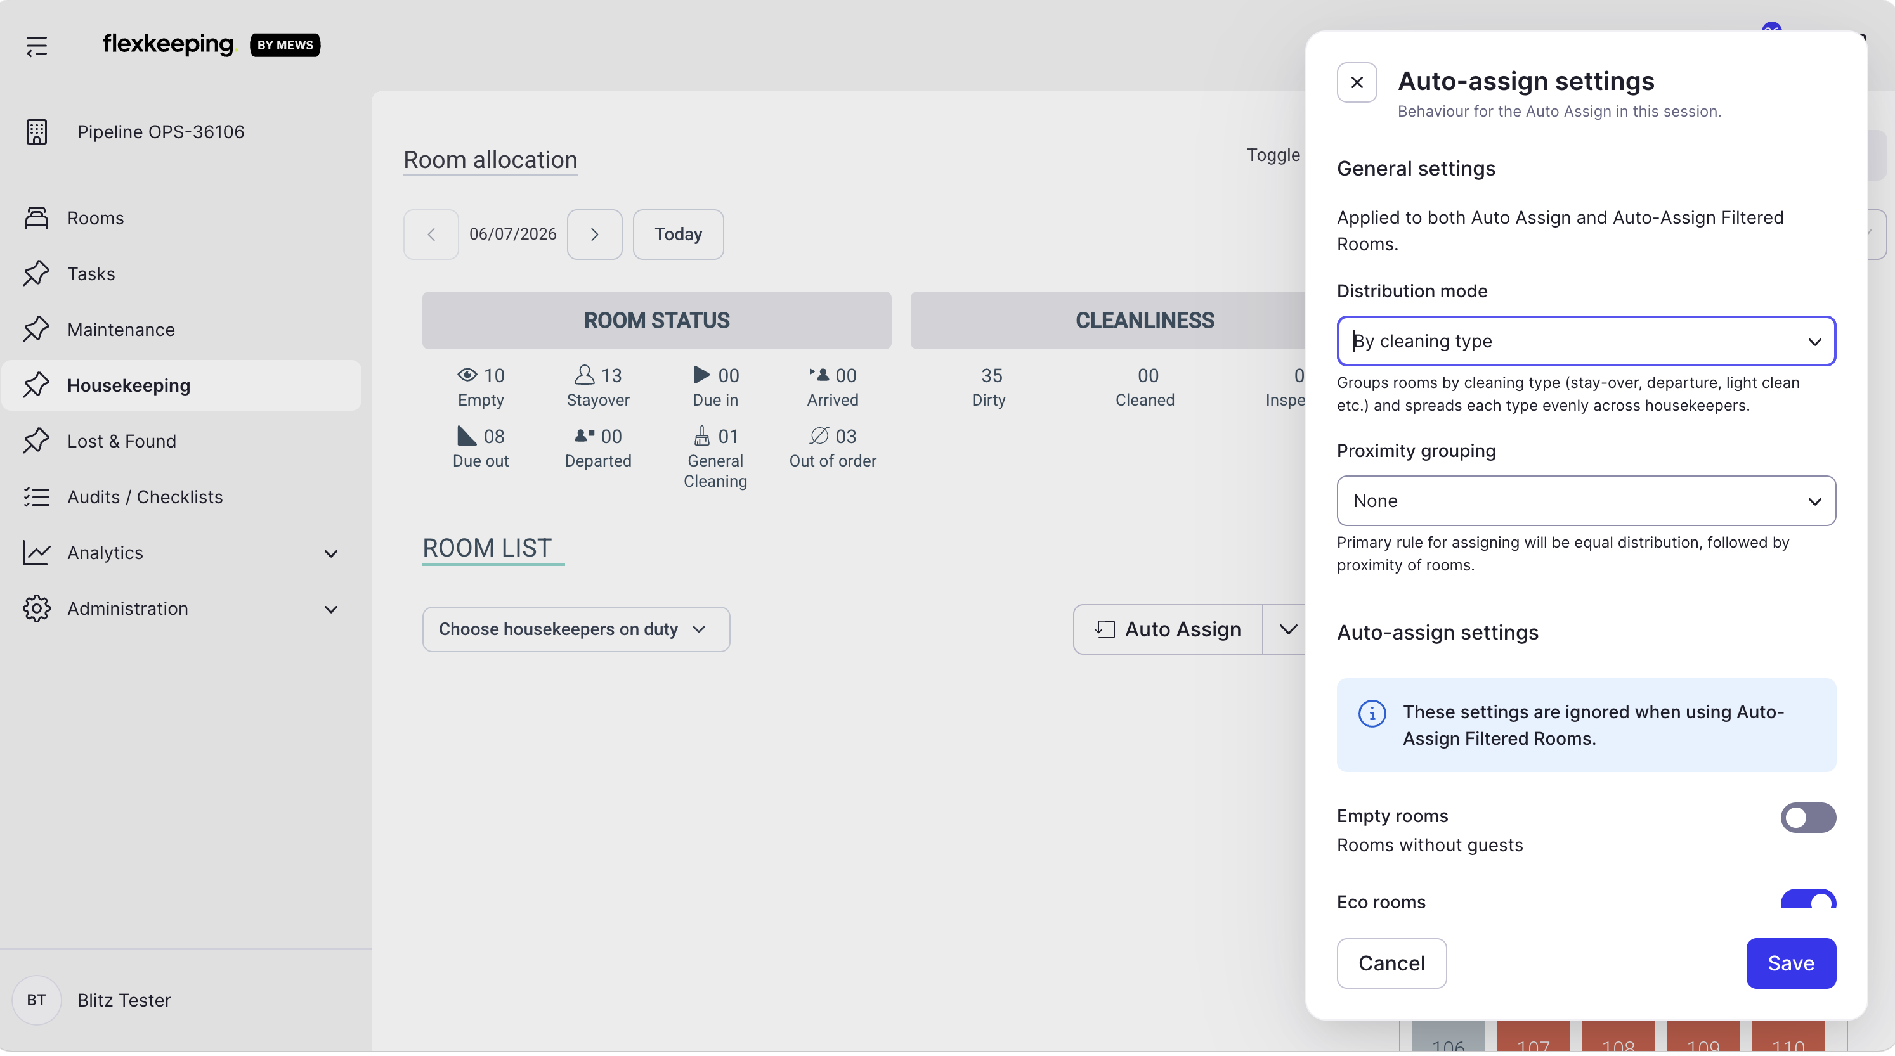Filter by Arrived icon
Screen dimensions: 1895x1056
(819, 375)
